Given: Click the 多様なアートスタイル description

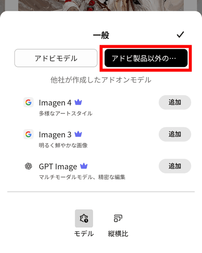Looking at the screenshot, I should [x=65, y=113].
